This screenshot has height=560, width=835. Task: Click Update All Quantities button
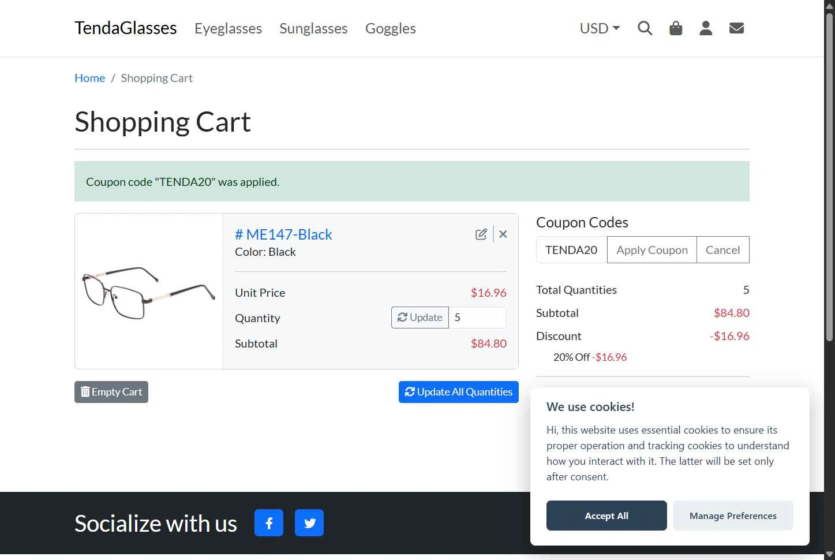point(459,392)
